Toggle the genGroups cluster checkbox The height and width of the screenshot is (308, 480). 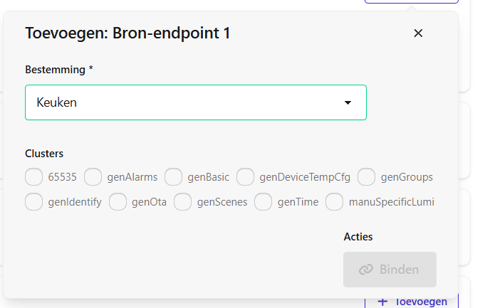click(367, 176)
